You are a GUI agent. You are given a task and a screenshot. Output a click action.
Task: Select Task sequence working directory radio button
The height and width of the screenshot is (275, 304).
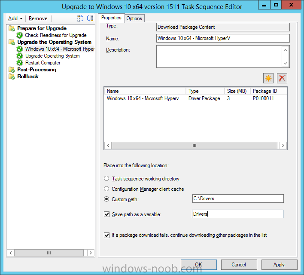click(106, 178)
